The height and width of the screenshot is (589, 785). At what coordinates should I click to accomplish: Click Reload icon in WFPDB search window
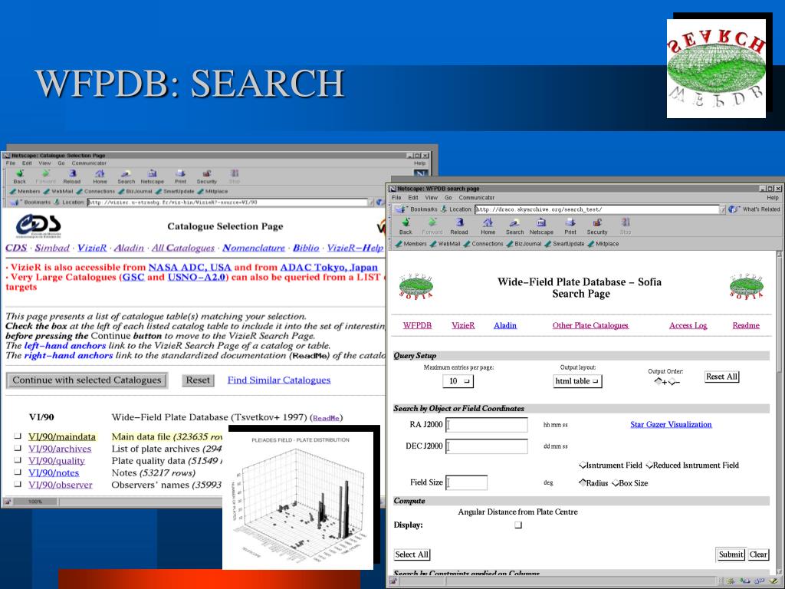pyautogui.click(x=458, y=226)
